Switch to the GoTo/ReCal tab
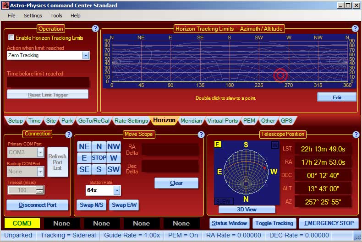Viewport: 362px width, 242px height. pos(93,120)
